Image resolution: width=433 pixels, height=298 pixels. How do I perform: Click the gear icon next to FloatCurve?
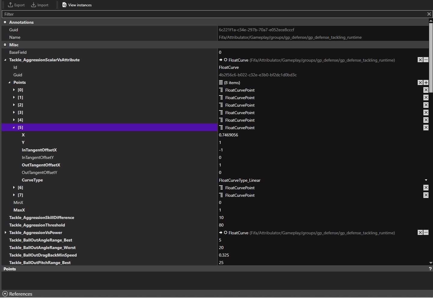coord(225,60)
